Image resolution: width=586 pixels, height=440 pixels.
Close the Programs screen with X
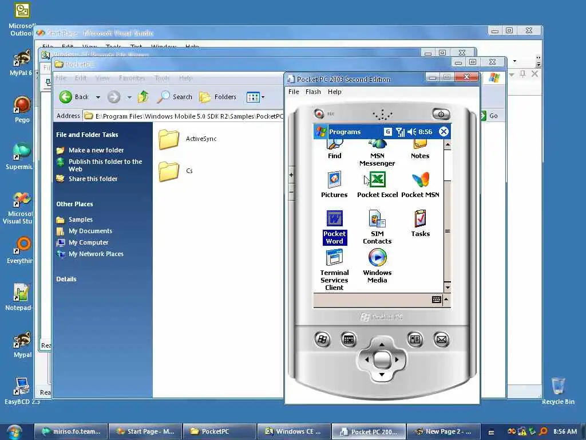tap(444, 132)
